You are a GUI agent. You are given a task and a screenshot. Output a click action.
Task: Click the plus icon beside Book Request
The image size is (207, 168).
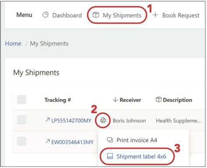(155, 15)
